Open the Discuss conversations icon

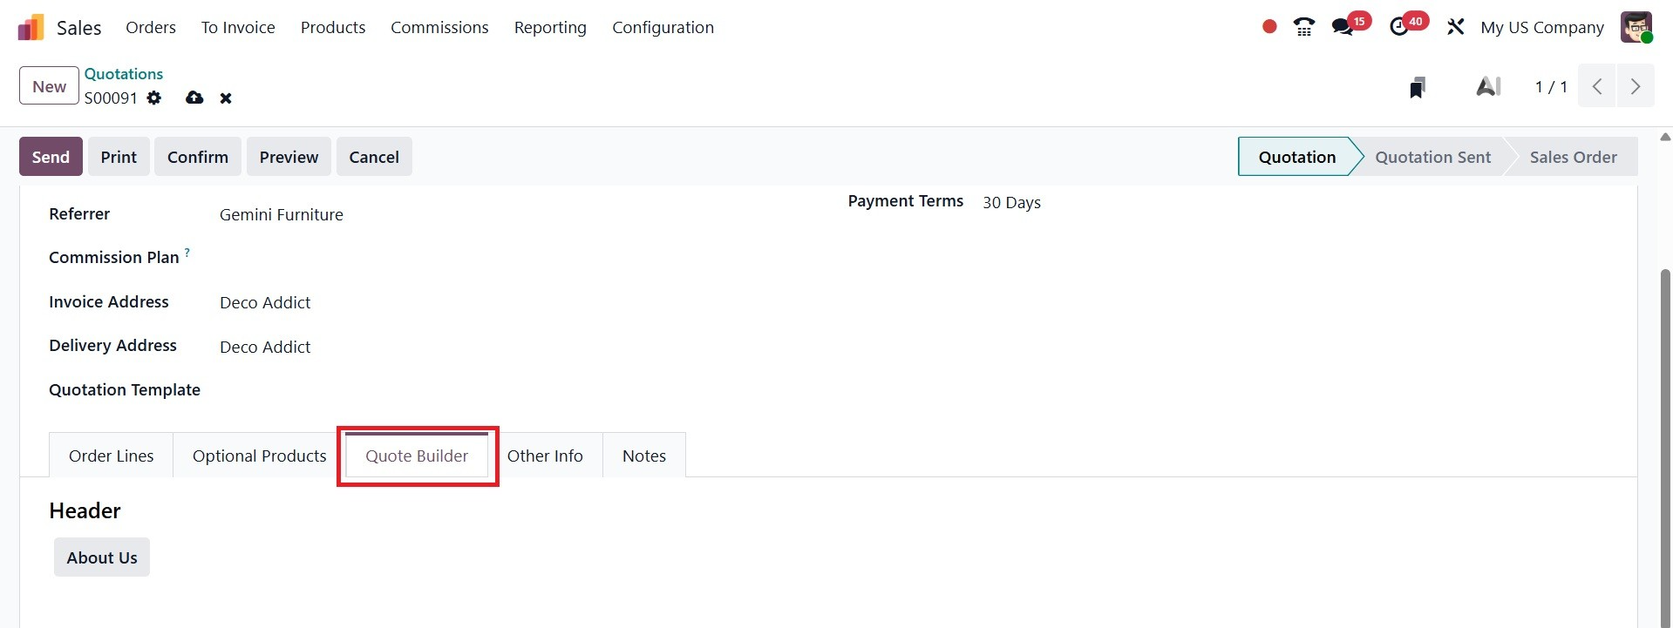pyautogui.click(x=1343, y=27)
